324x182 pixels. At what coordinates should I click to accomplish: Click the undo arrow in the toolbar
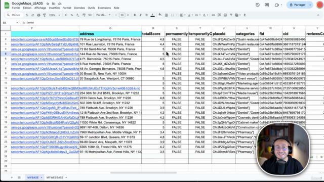point(27,15)
